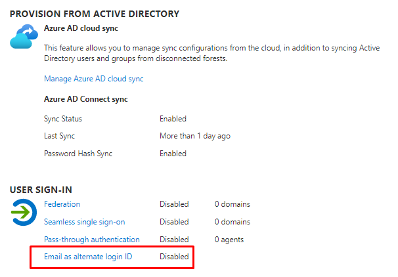
Task: Click the green arrow User Sign-In icon
Action: (x=25, y=212)
